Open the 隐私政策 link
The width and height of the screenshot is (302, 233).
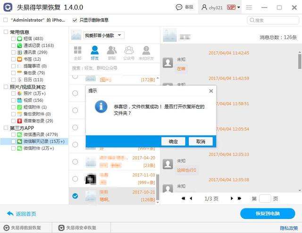pyautogui.click(x=289, y=228)
